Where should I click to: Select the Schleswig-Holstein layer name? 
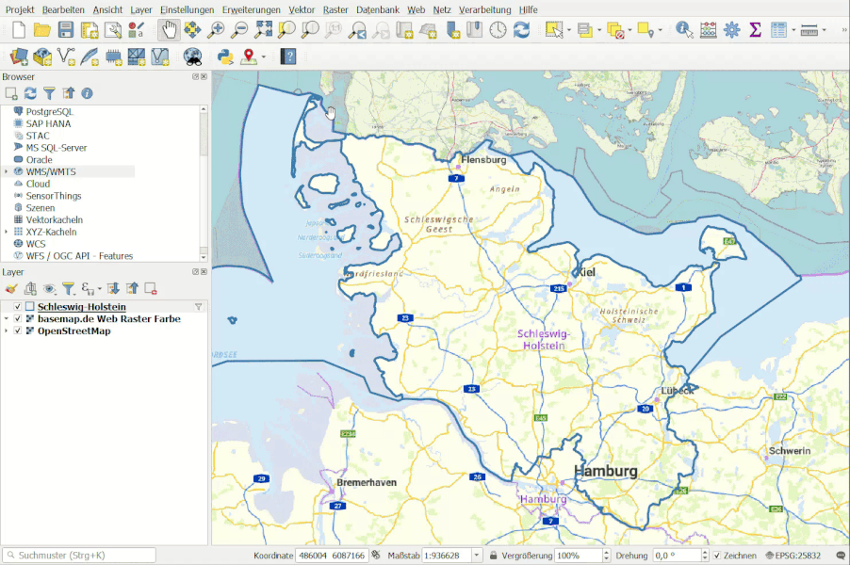pos(81,307)
